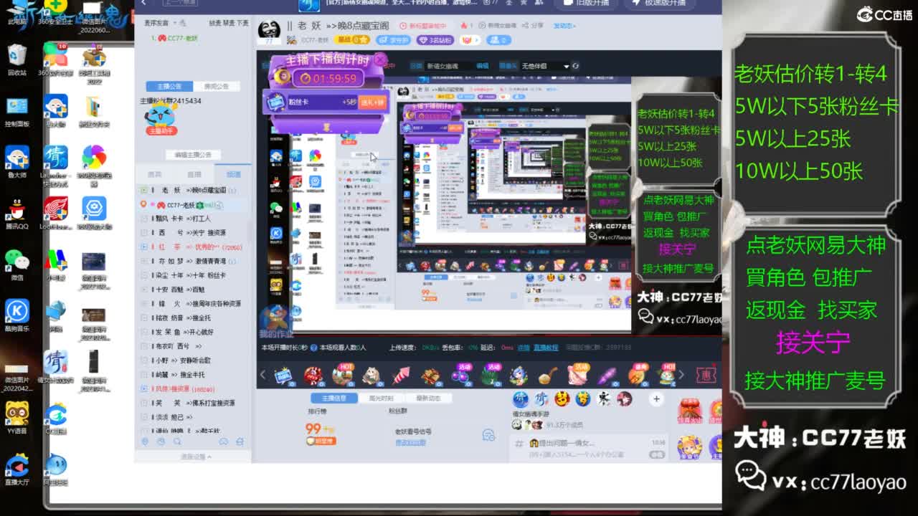Image resolution: width=918 pixels, height=516 pixels.
Task: Open the YY语音 desktop icon
Action: click(x=16, y=417)
